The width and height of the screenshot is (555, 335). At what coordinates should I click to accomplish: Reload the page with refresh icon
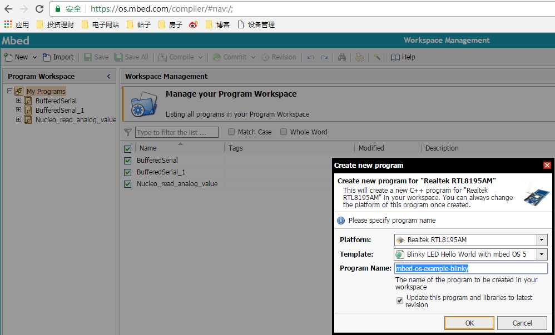39,9
